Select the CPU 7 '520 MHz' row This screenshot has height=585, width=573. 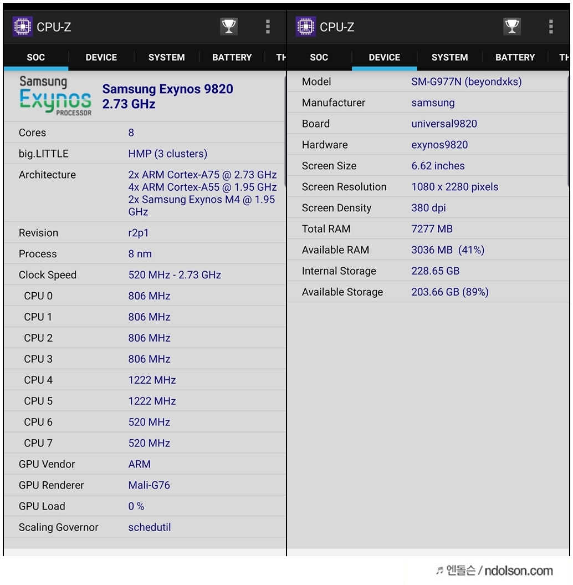pos(145,443)
